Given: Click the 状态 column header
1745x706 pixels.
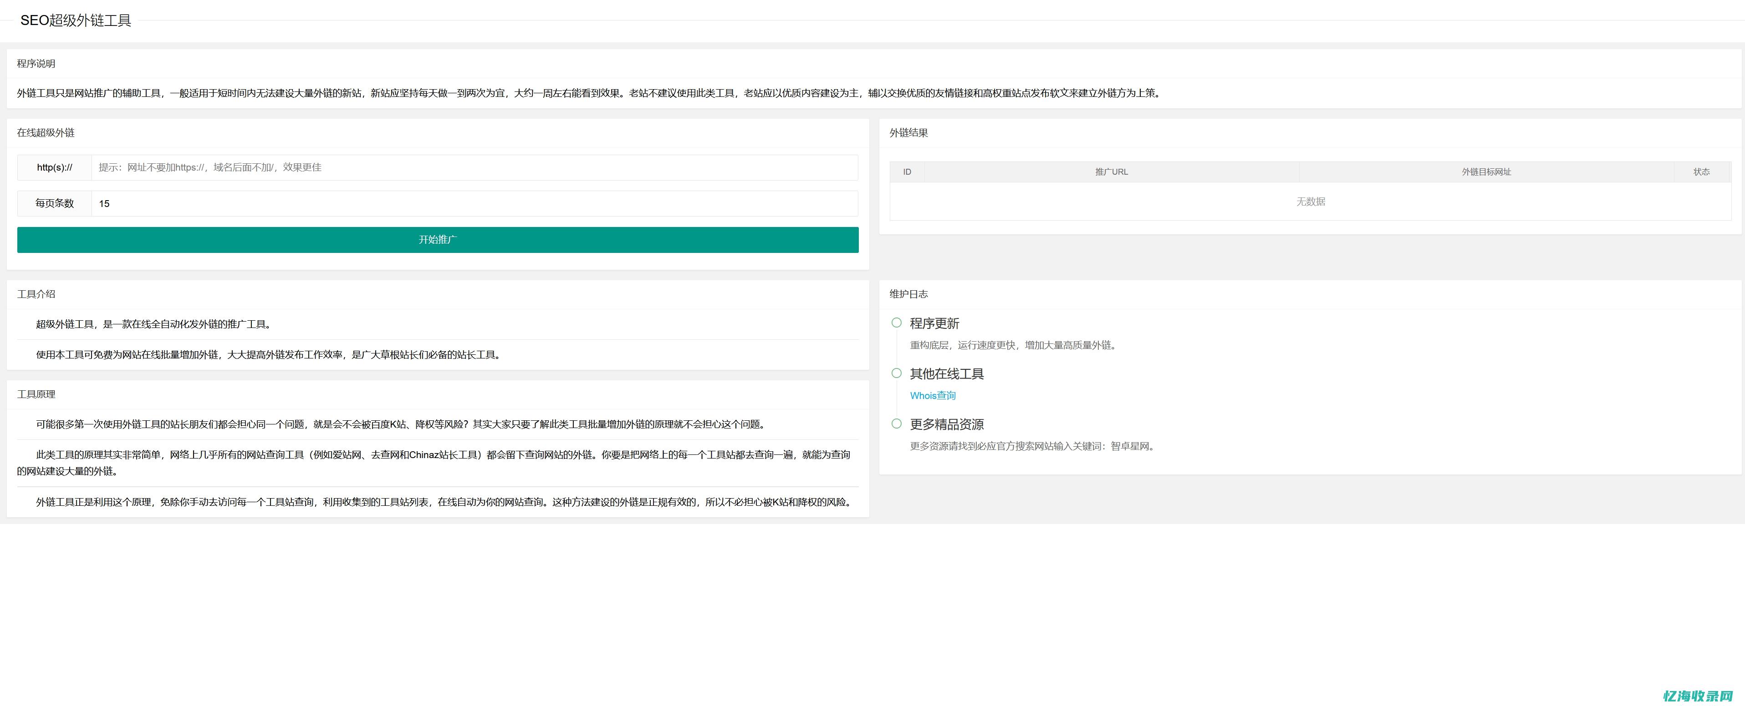Looking at the screenshot, I should tap(1702, 172).
